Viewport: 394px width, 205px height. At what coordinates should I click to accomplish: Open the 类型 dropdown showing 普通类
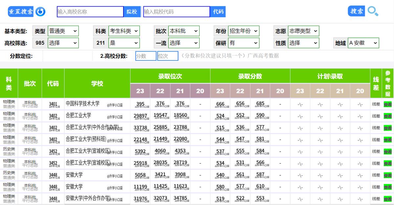pyautogui.click(x=63, y=31)
